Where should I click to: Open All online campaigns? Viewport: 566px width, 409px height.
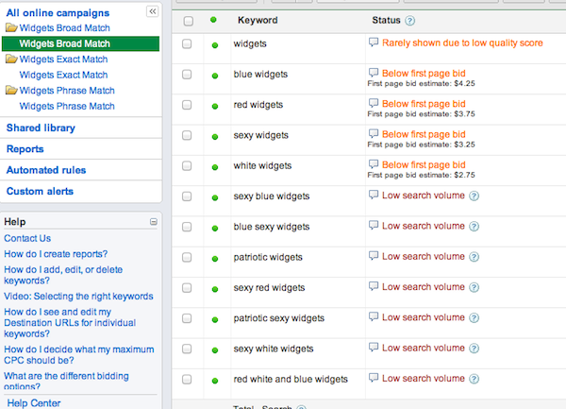point(58,12)
